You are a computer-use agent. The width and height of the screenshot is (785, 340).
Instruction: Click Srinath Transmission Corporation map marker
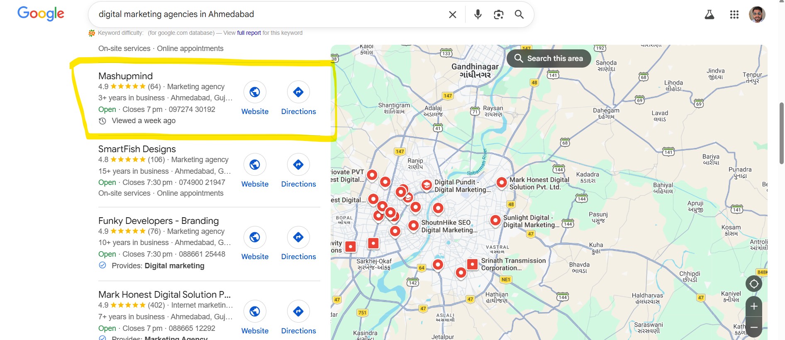(472, 264)
